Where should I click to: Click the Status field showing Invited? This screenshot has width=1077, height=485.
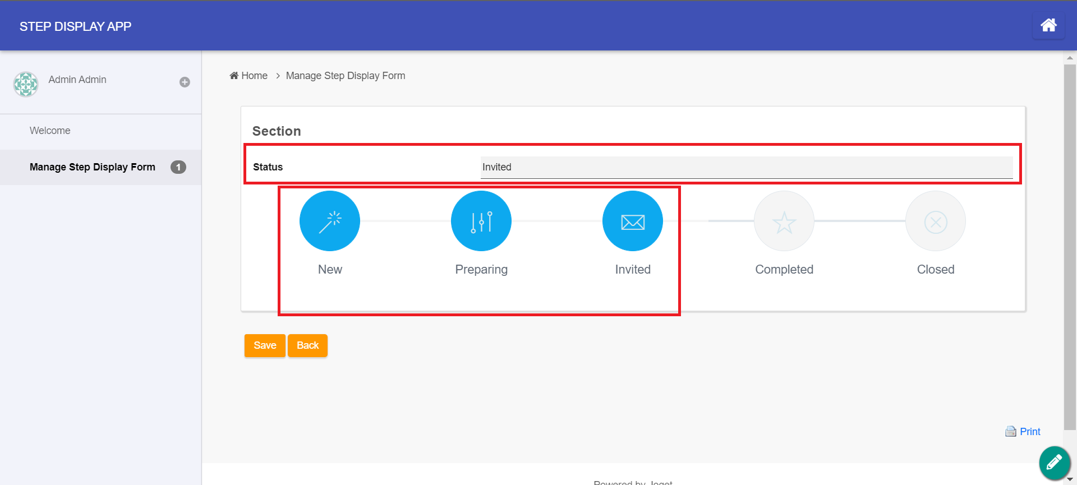(x=747, y=167)
